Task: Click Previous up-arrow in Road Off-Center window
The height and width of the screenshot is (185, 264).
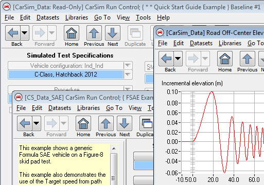Action: [247, 59]
